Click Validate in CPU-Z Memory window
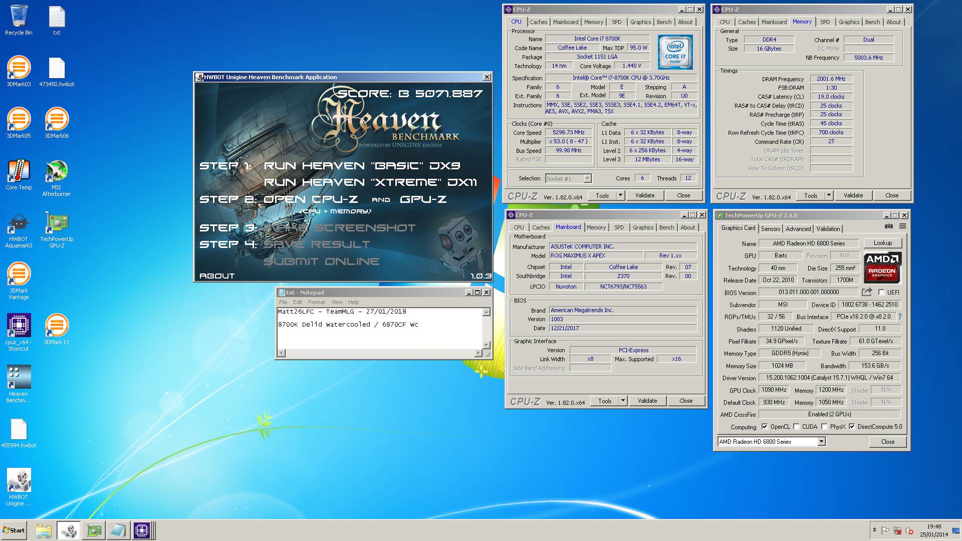 pyautogui.click(x=853, y=195)
